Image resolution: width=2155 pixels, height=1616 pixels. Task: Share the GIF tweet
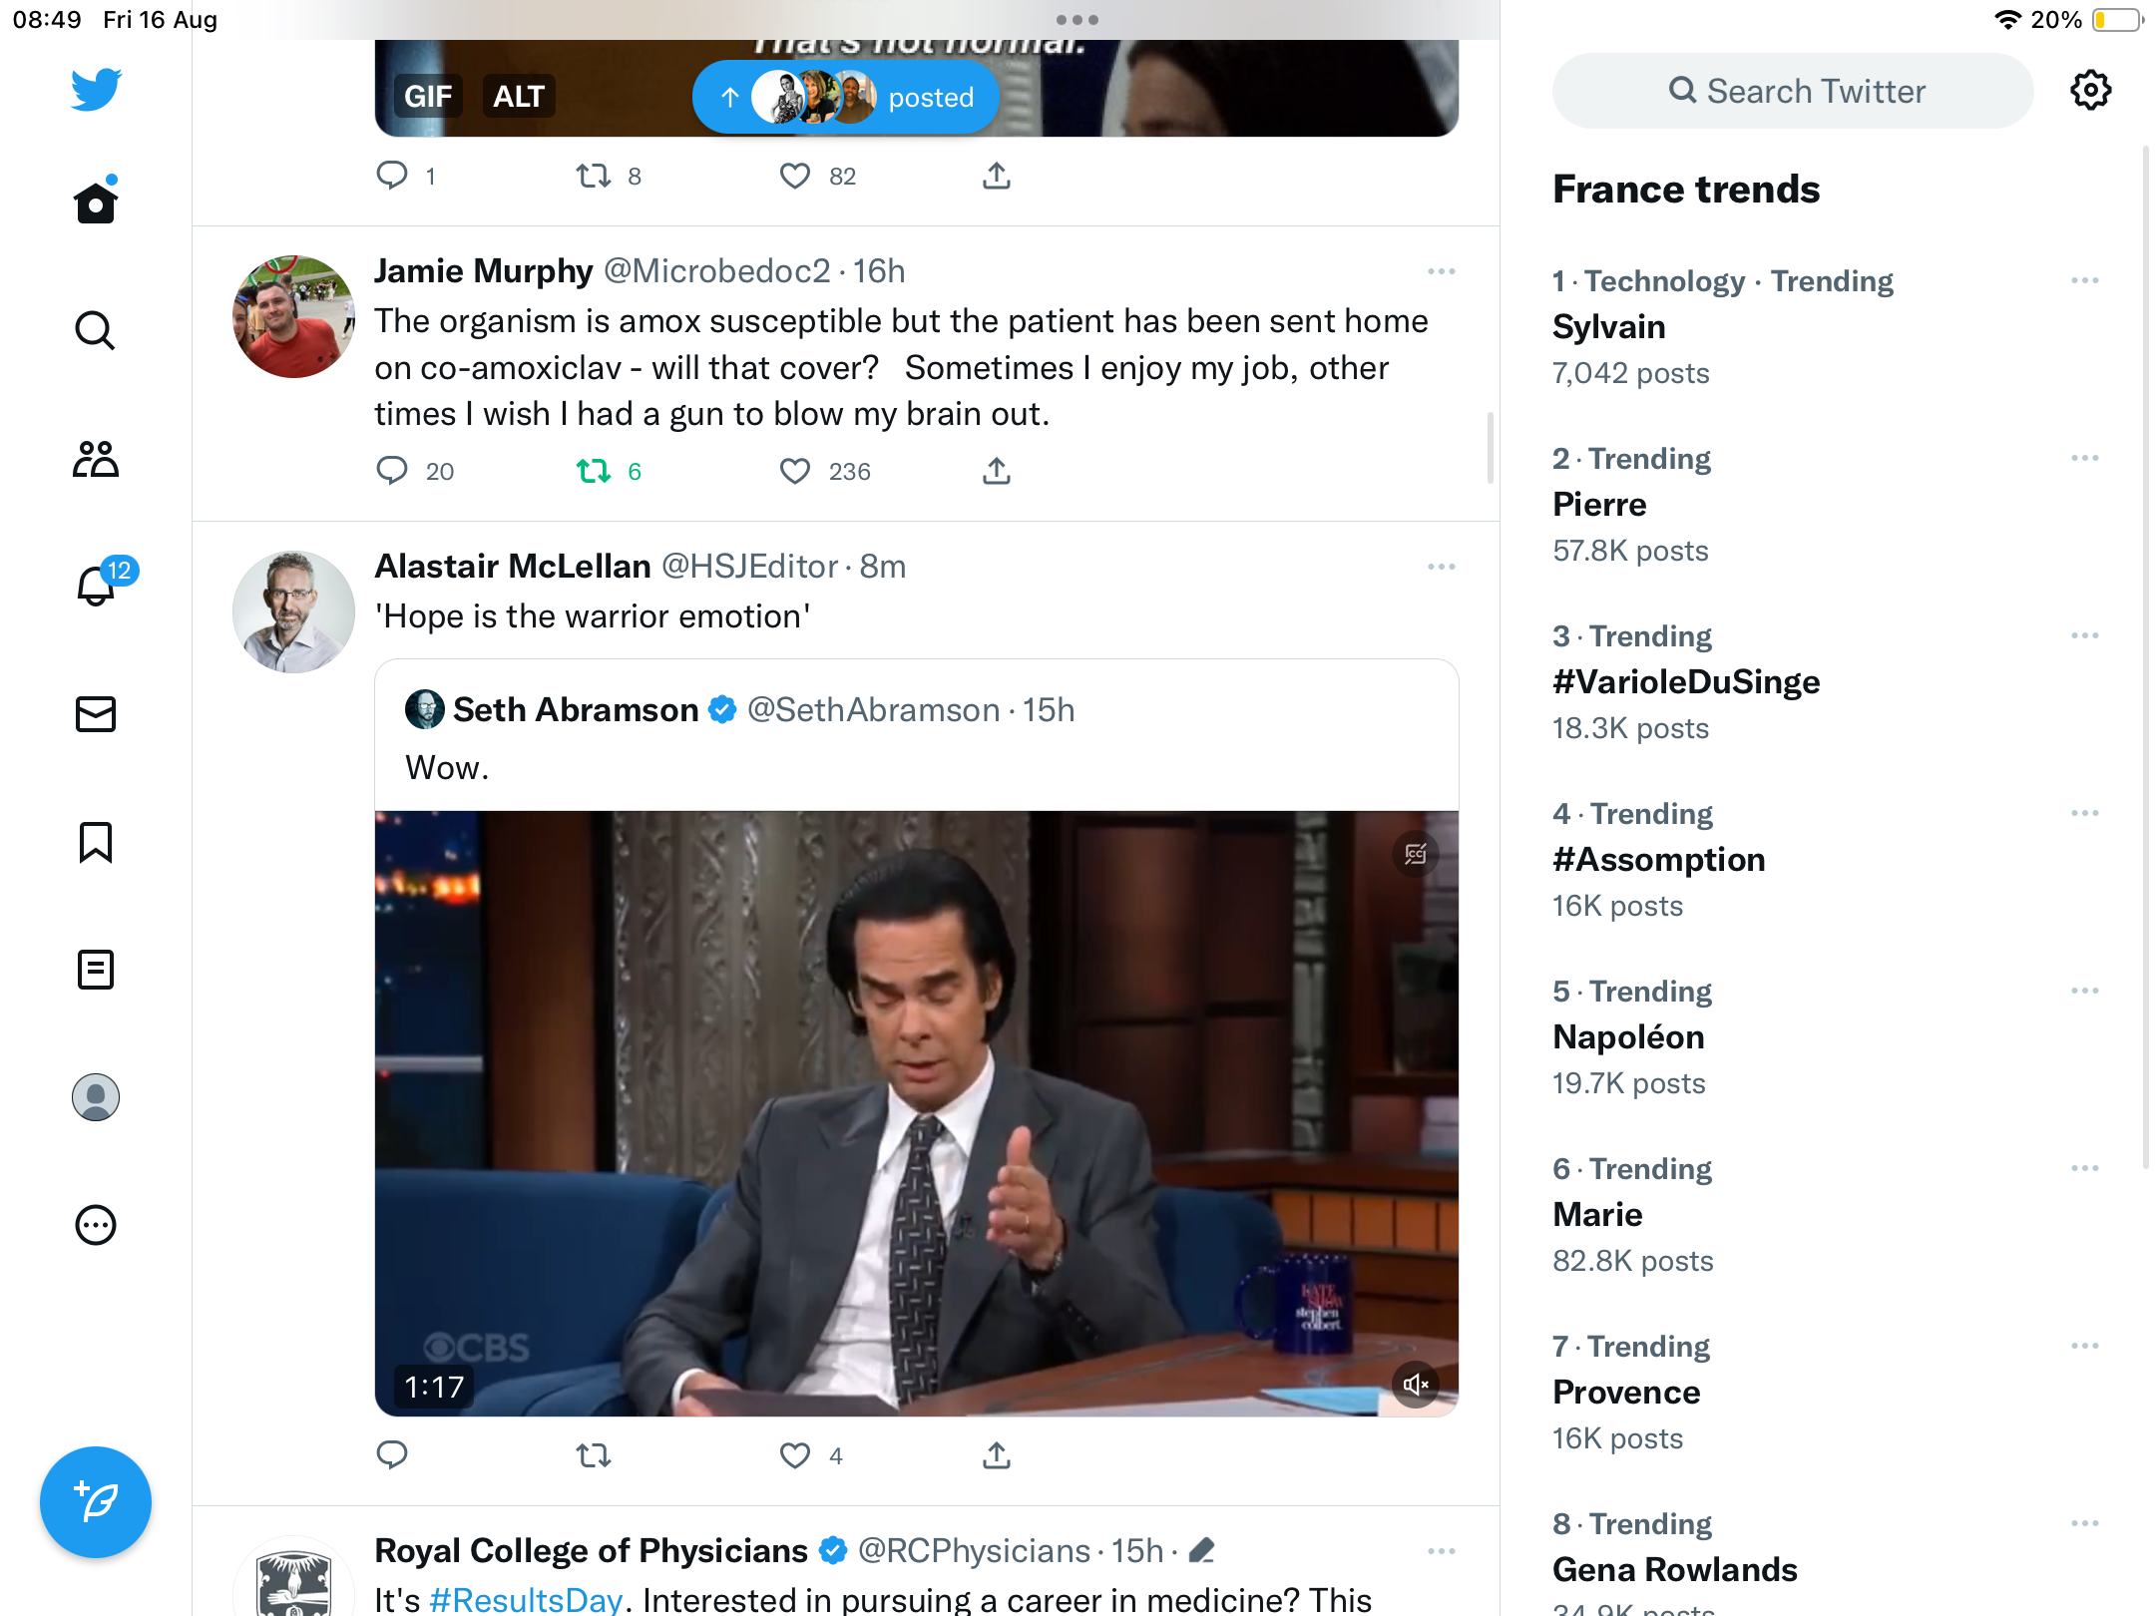coord(997,176)
